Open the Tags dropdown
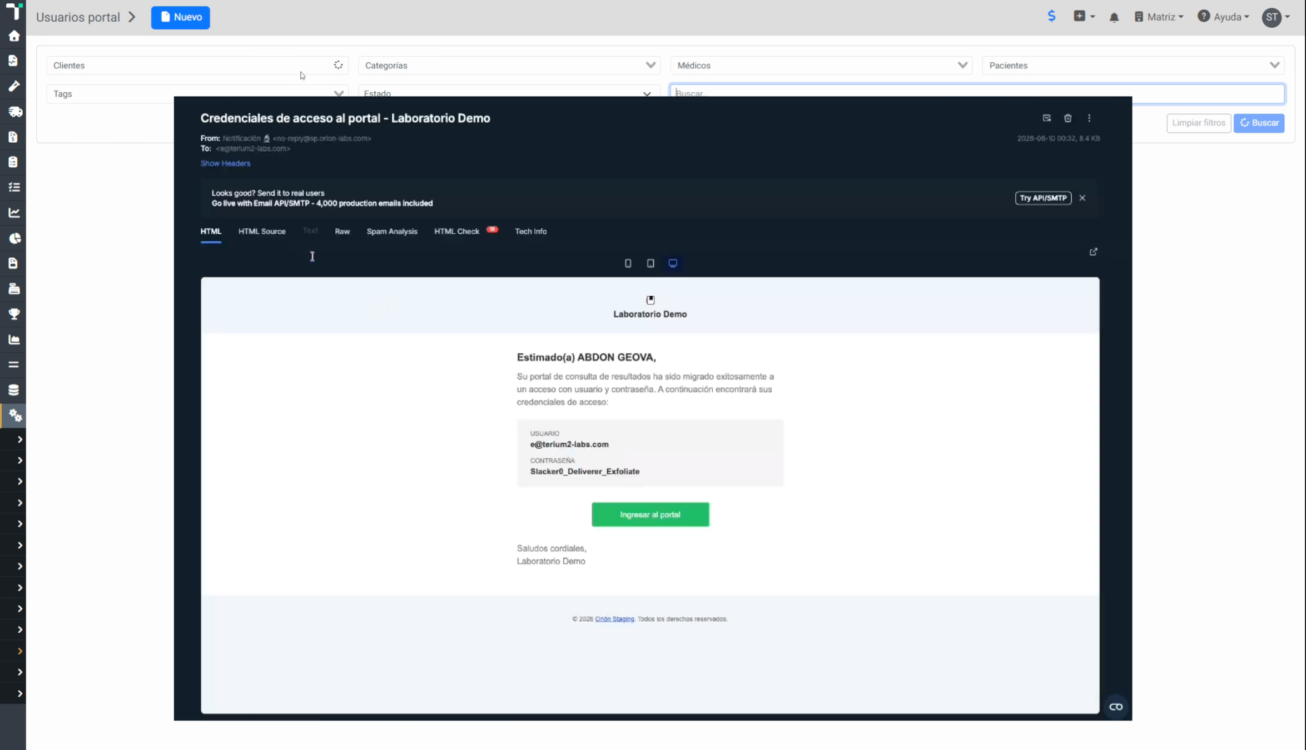The width and height of the screenshot is (1306, 750). (197, 93)
